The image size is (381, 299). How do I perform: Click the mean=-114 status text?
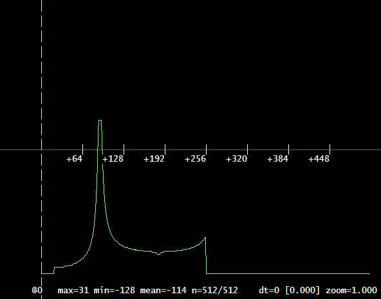click(x=163, y=290)
